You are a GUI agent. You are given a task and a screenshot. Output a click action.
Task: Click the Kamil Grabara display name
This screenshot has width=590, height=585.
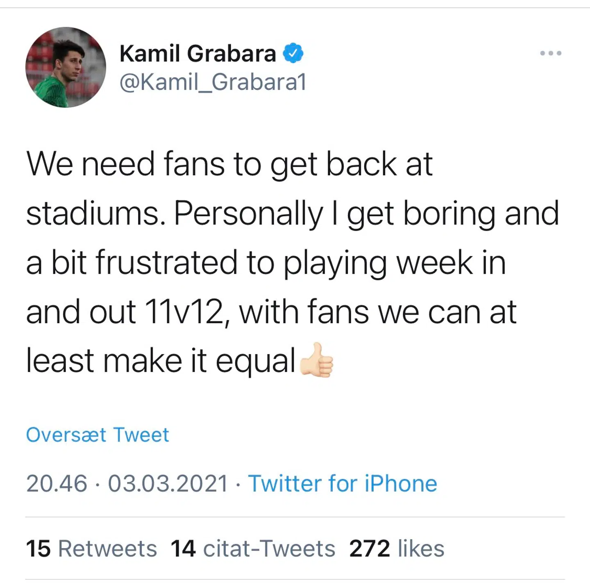pos(198,53)
